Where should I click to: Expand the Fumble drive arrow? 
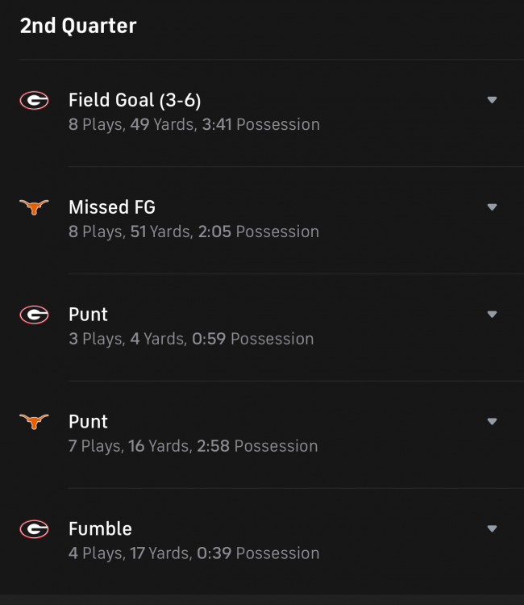[x=492, y=529]
